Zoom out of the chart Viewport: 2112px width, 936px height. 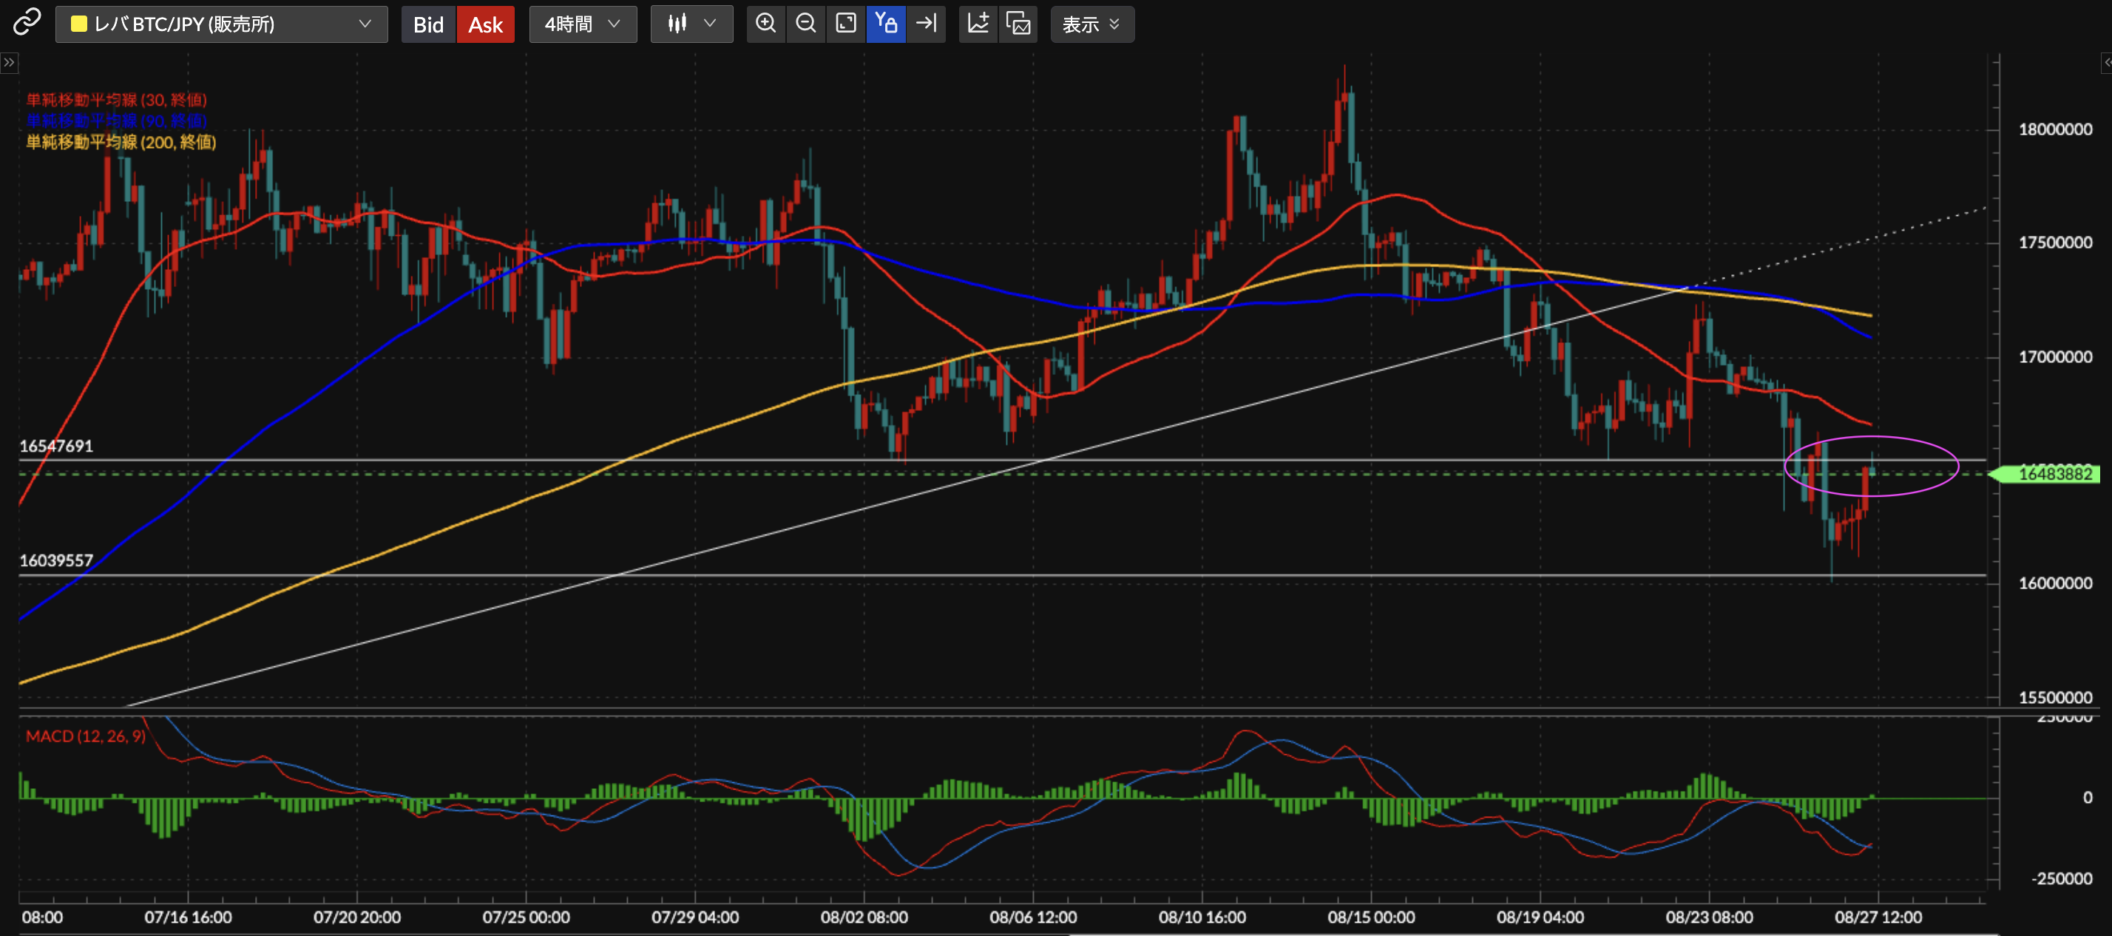point(806,24)
